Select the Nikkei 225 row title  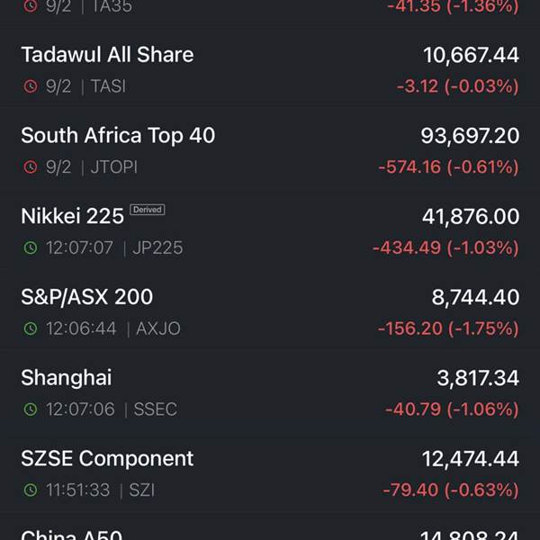[72, 216]
